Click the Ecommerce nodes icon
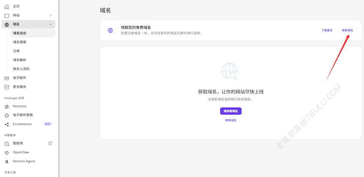The height and width of the screenshot is (177, 364). tap(7, 124)
